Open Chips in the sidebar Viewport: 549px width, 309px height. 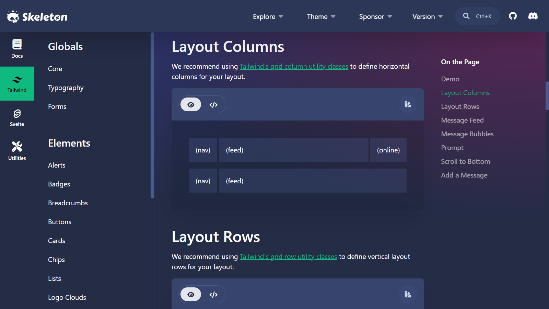56,260
